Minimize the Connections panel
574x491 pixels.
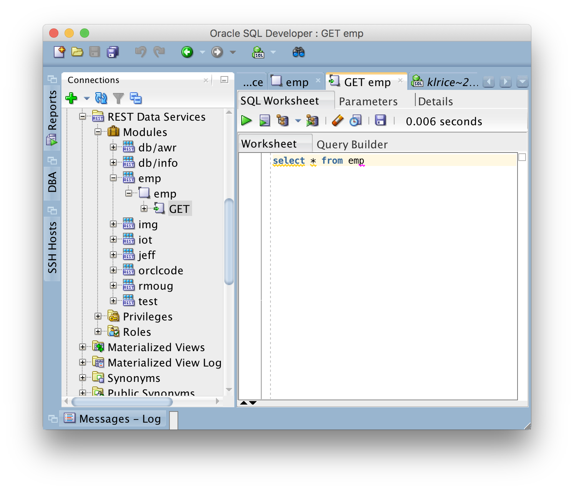click(x=224, y=80)
